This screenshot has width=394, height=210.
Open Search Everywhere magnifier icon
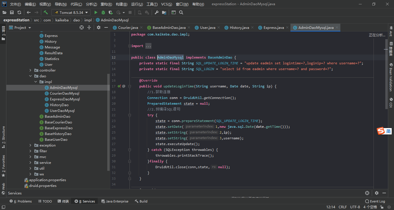point(181,12)
